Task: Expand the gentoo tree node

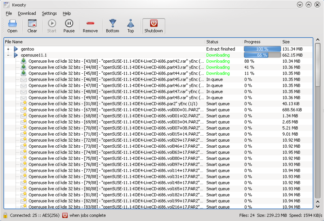Action: click(8, 49)
